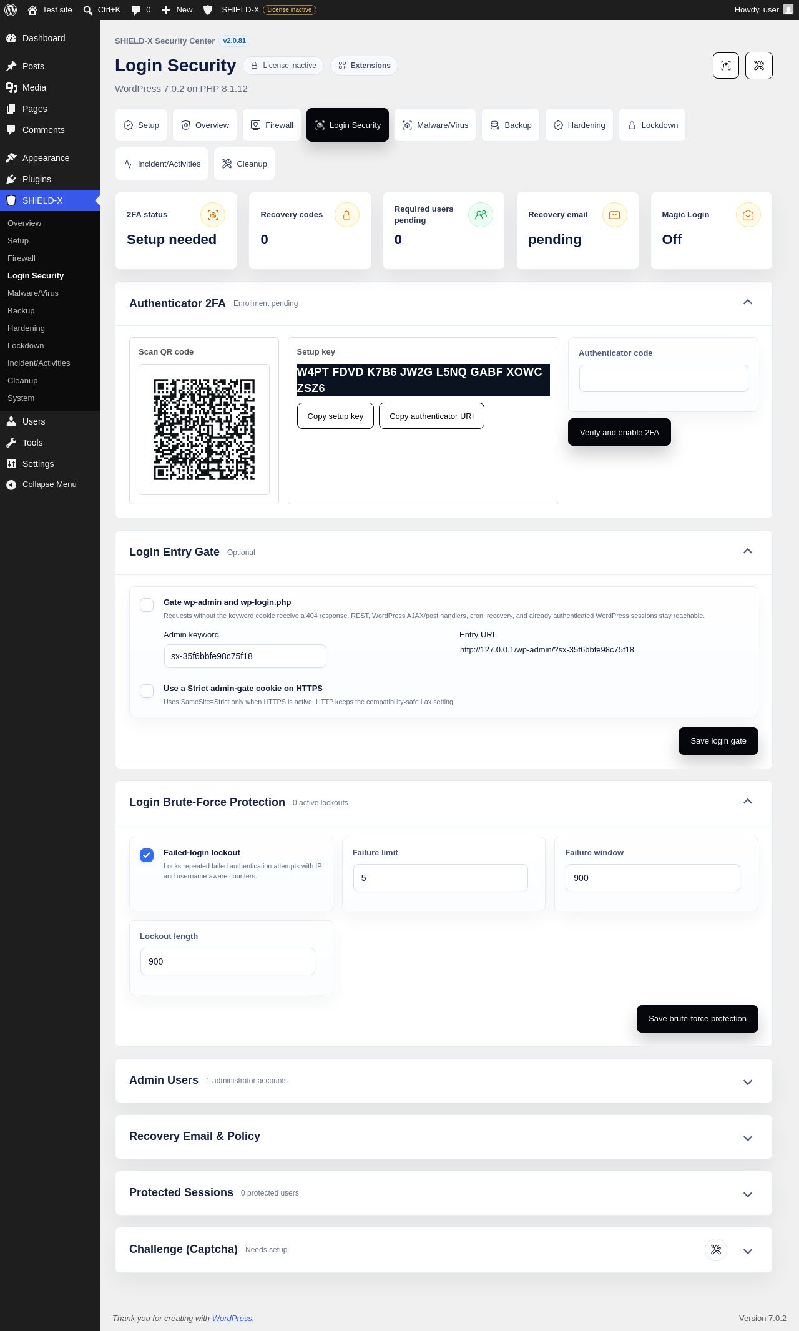Open the Hardening tab

(x=579, y=125)
